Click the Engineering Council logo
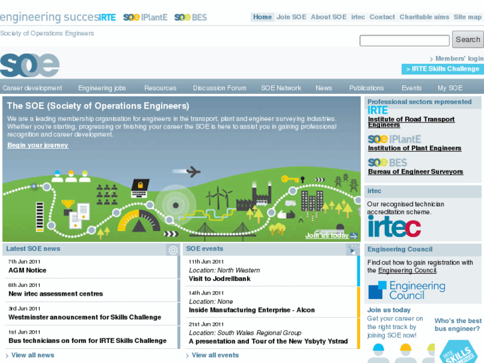 [x=407, y=290]
